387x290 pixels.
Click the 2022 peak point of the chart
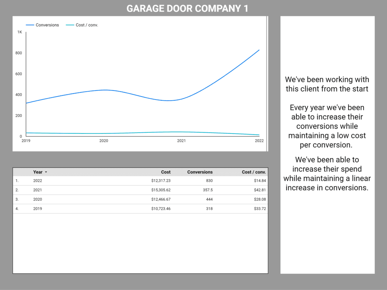coord(259,49)
